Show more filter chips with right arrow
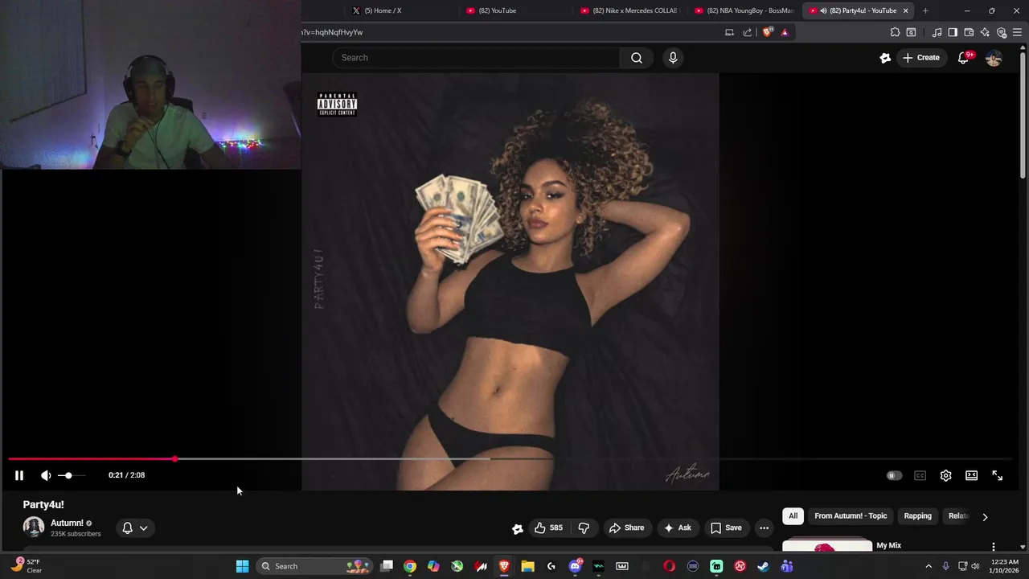This screenshot has height=579, width=1029. coord(985,517)
